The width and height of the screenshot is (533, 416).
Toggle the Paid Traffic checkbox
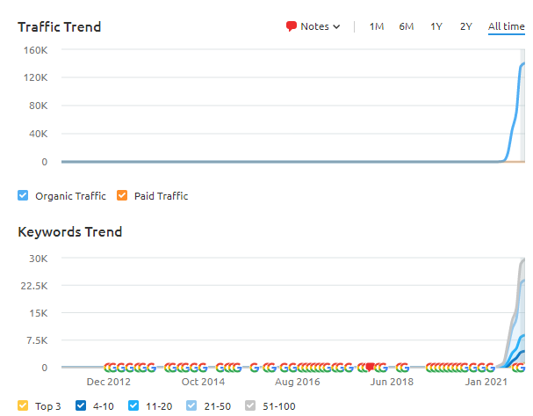pos(123,196)
